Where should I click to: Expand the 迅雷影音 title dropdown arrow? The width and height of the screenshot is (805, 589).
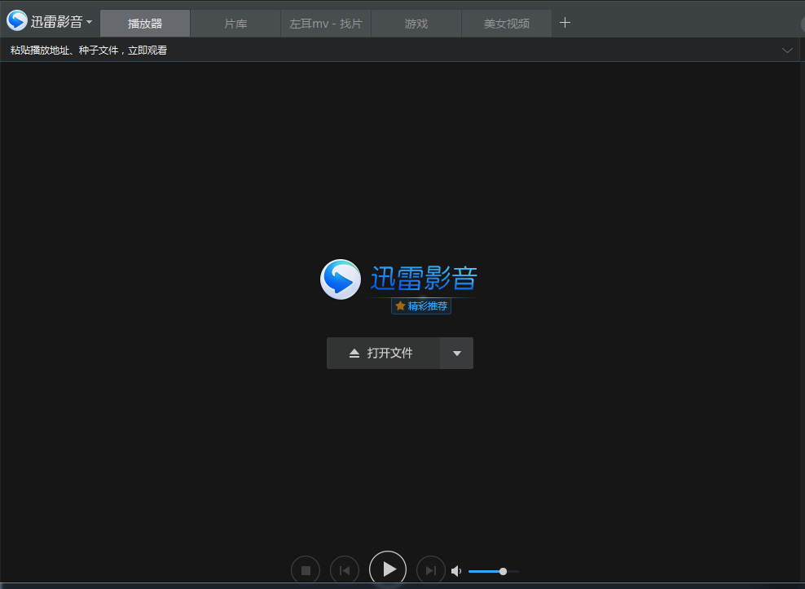point(90,22)
